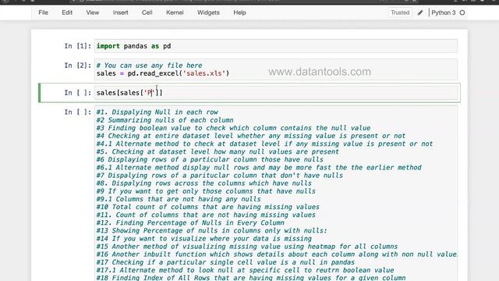499x281 pixels.
Task: Click the Python 3 kernel name
Action: pyautogui.click(x=444, y=12)
